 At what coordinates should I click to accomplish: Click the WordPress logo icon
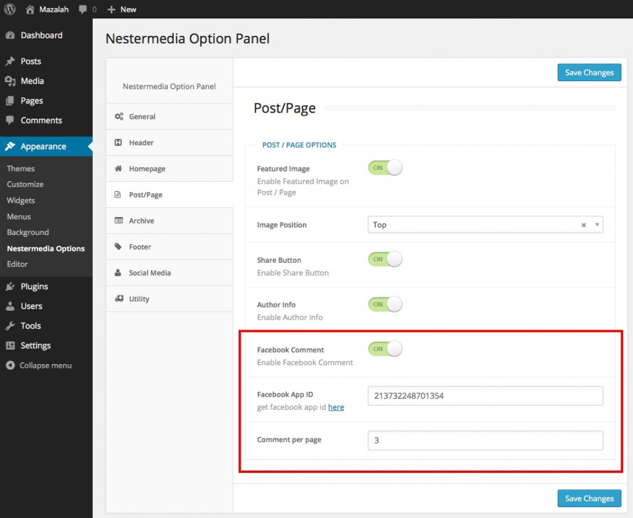click(x=10, y=9)
